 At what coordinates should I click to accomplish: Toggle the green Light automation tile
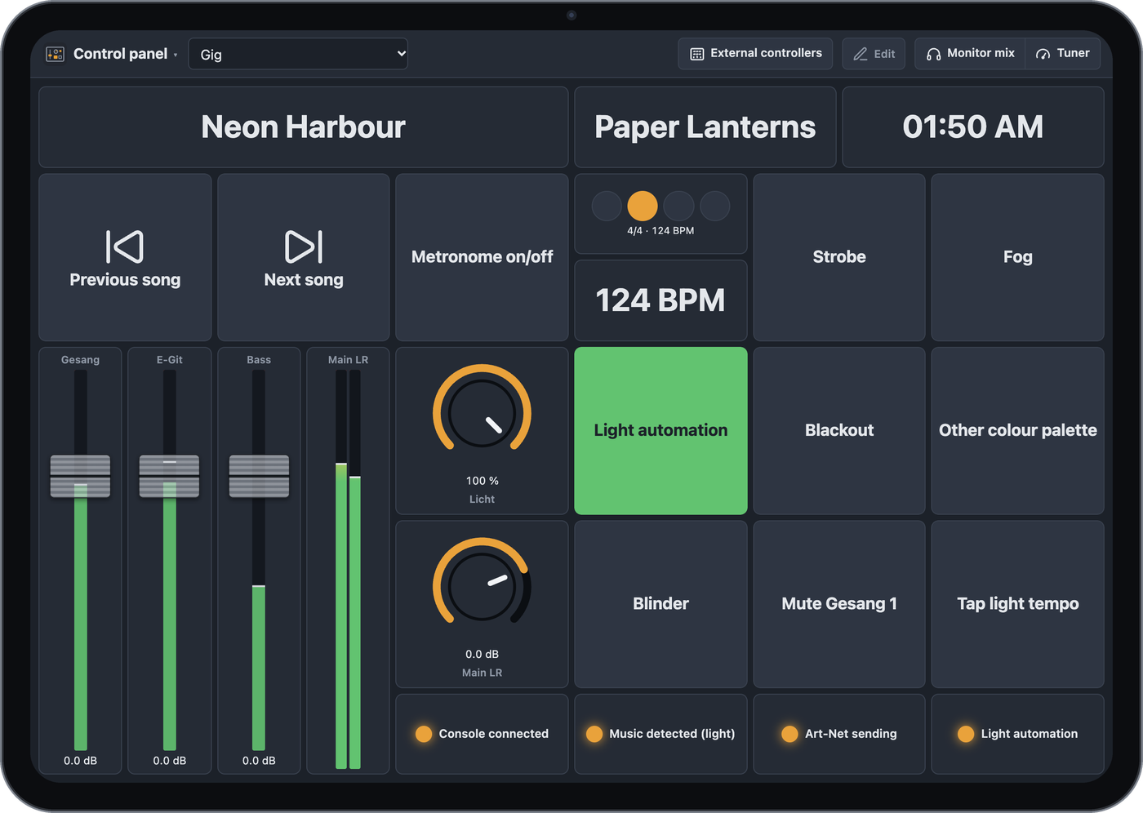(x=660, y=431)
